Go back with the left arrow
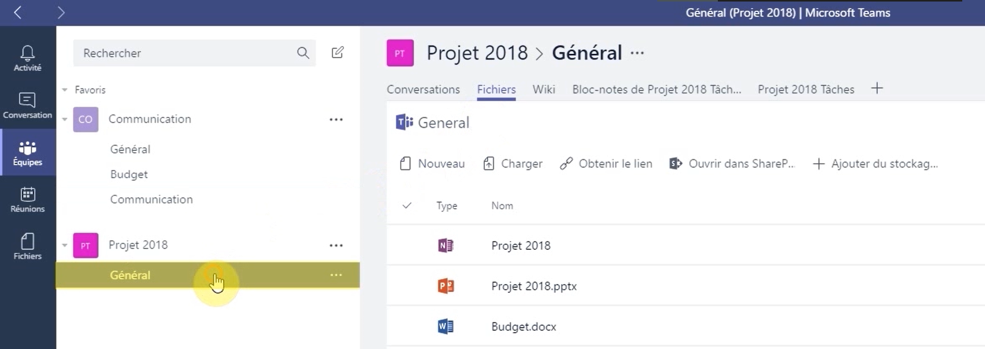The width and height of the screenshot is (985, 349). (18, 12)
